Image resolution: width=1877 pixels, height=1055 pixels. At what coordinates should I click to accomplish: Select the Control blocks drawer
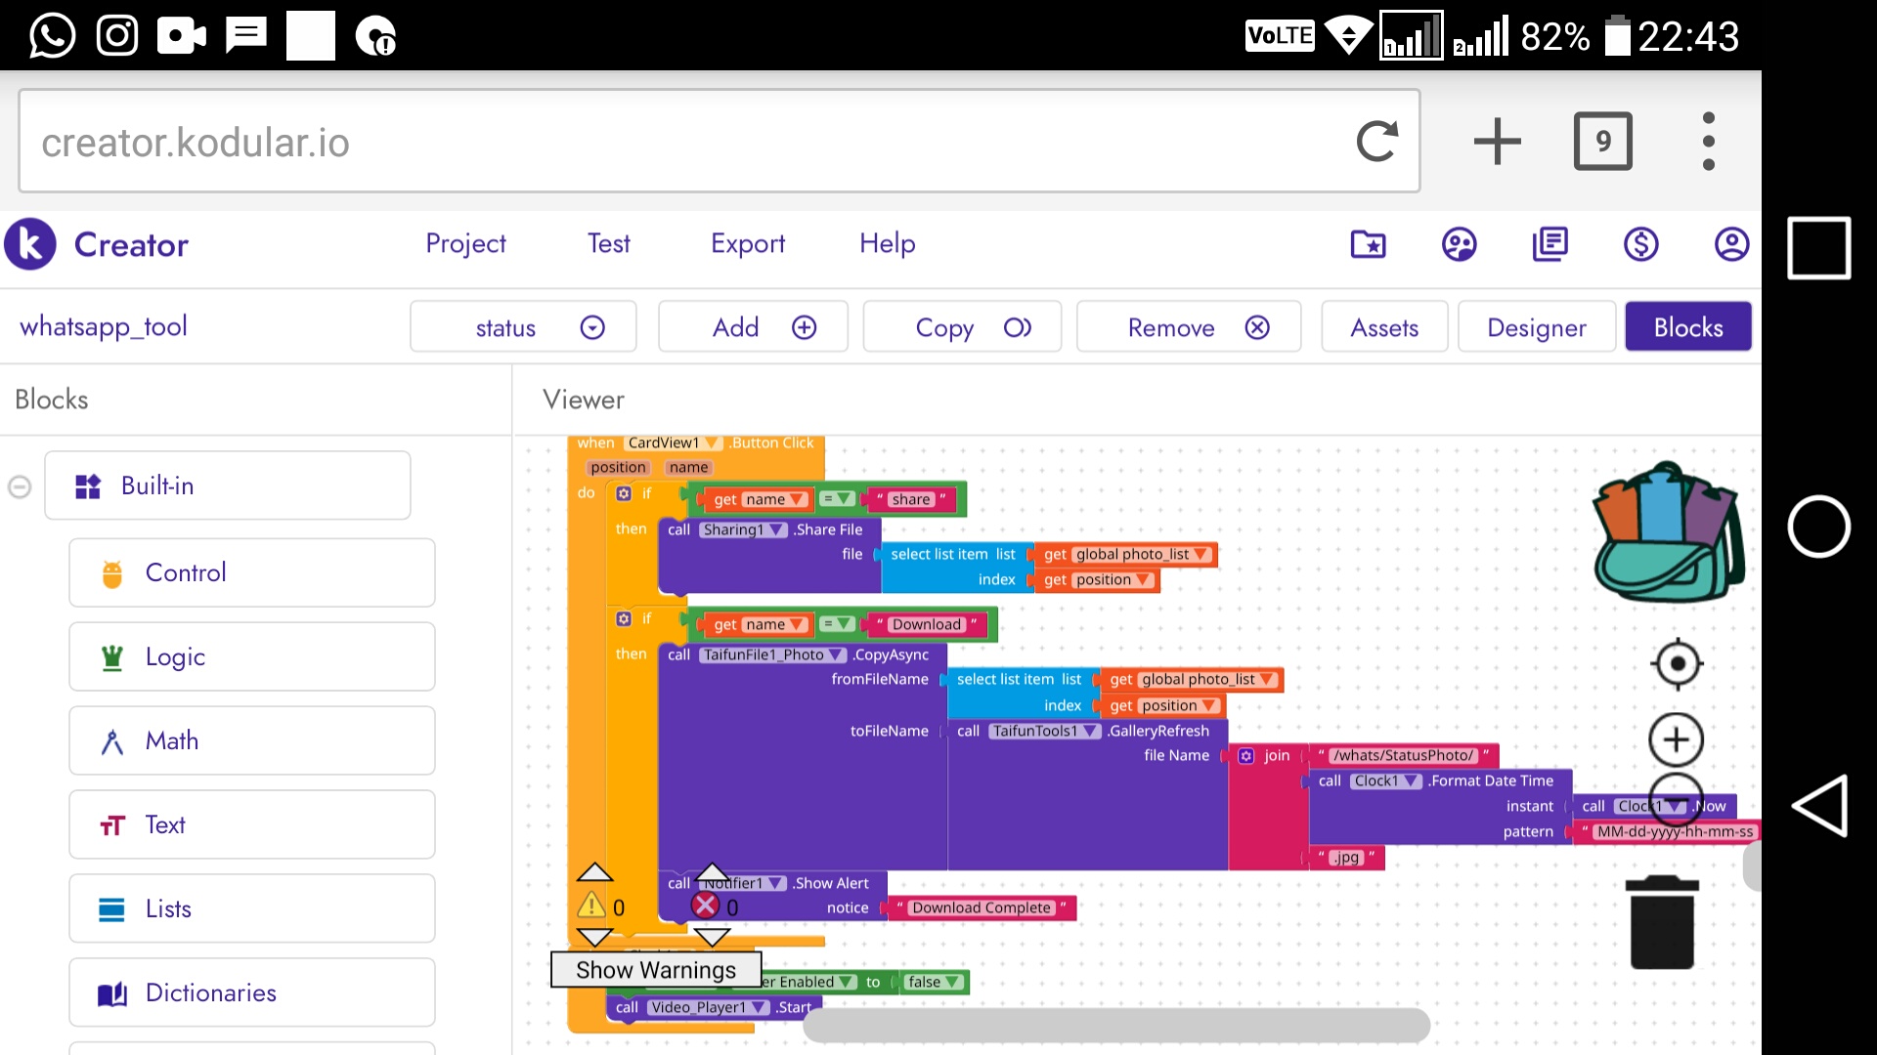pyautogui.click(x=252, y=572)
